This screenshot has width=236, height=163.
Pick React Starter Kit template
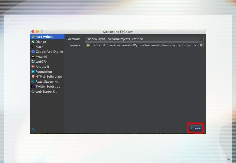pyautogui.click(x=47, y=81)
